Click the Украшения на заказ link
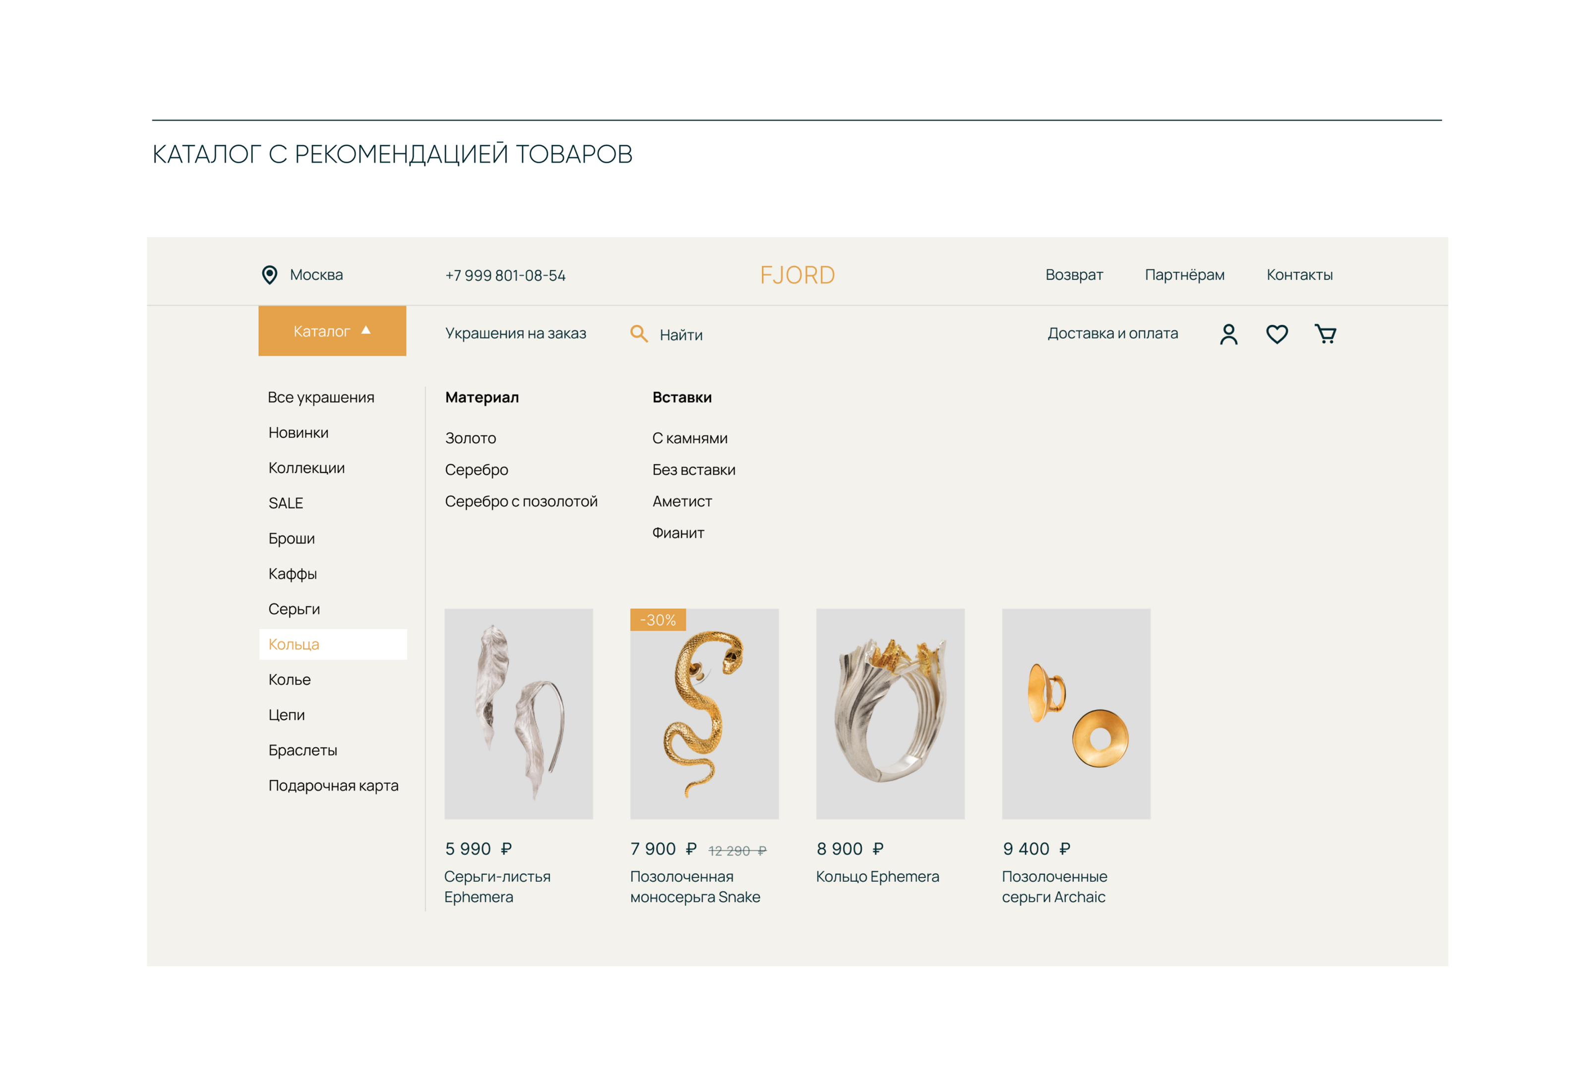This screenshot has height=1087, width=1587. (x=516, y=334)
